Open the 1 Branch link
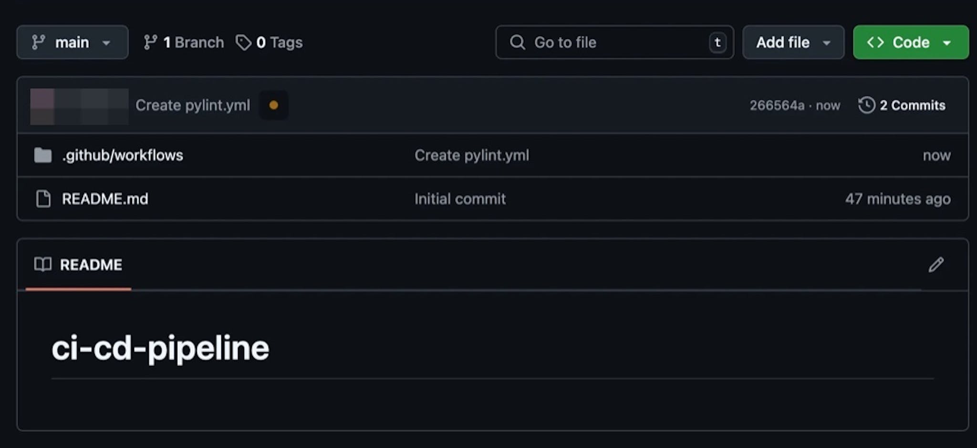977x448 pixels. tap(193, 42)
